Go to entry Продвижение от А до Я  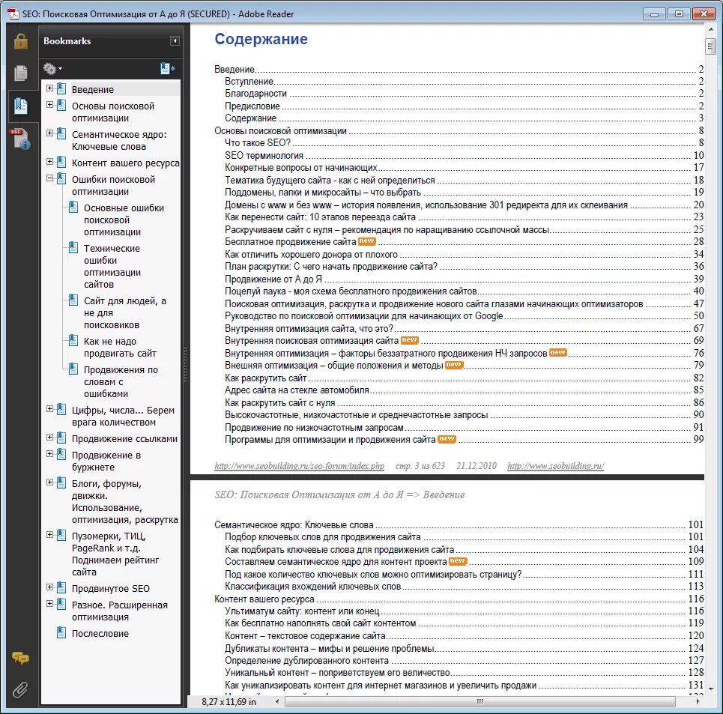tap(273, 279)
